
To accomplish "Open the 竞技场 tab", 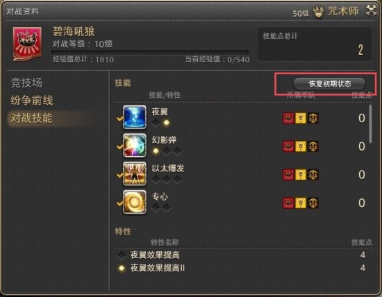I will [26, 83].
